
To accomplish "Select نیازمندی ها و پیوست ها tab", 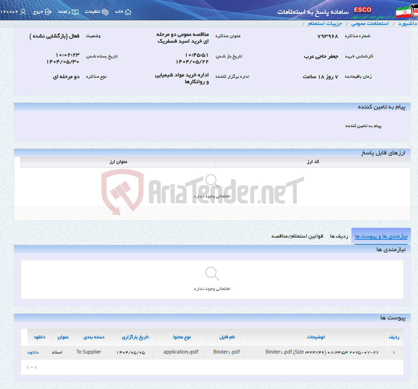I will [381, 236].
